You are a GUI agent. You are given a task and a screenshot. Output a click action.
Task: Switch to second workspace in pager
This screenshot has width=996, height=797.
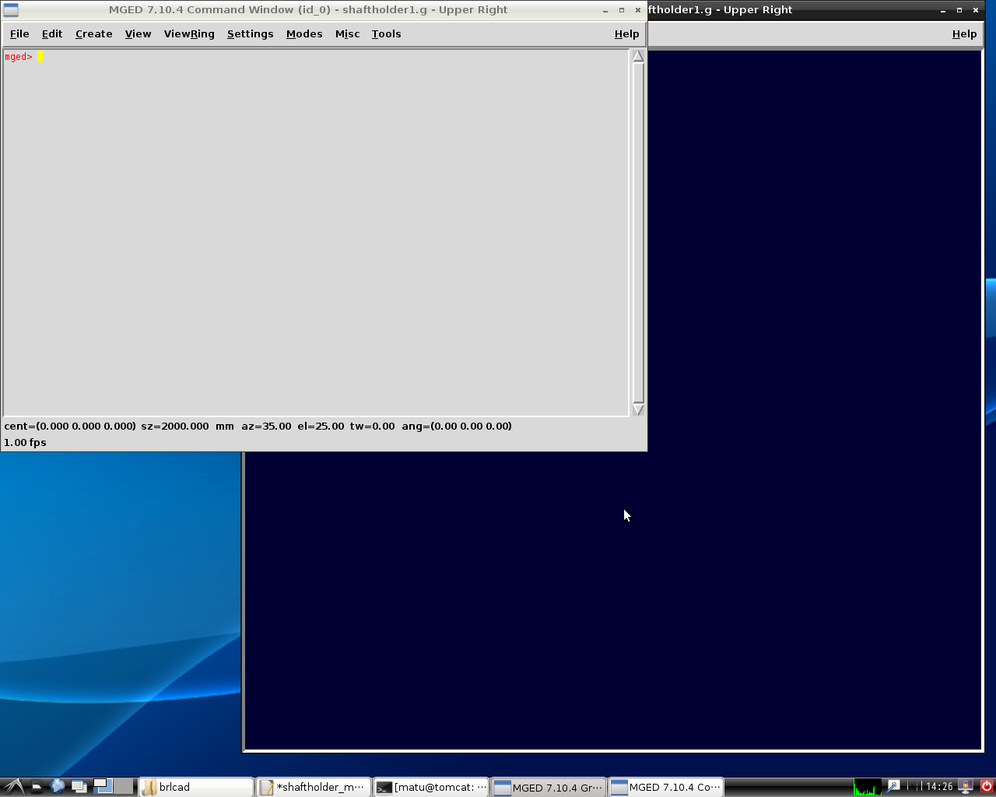click(124, 786)
